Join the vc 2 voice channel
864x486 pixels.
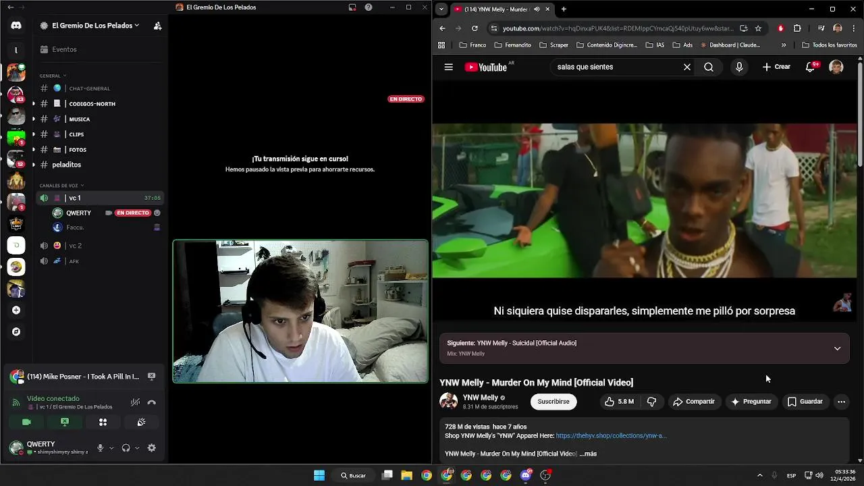point(100,246)
